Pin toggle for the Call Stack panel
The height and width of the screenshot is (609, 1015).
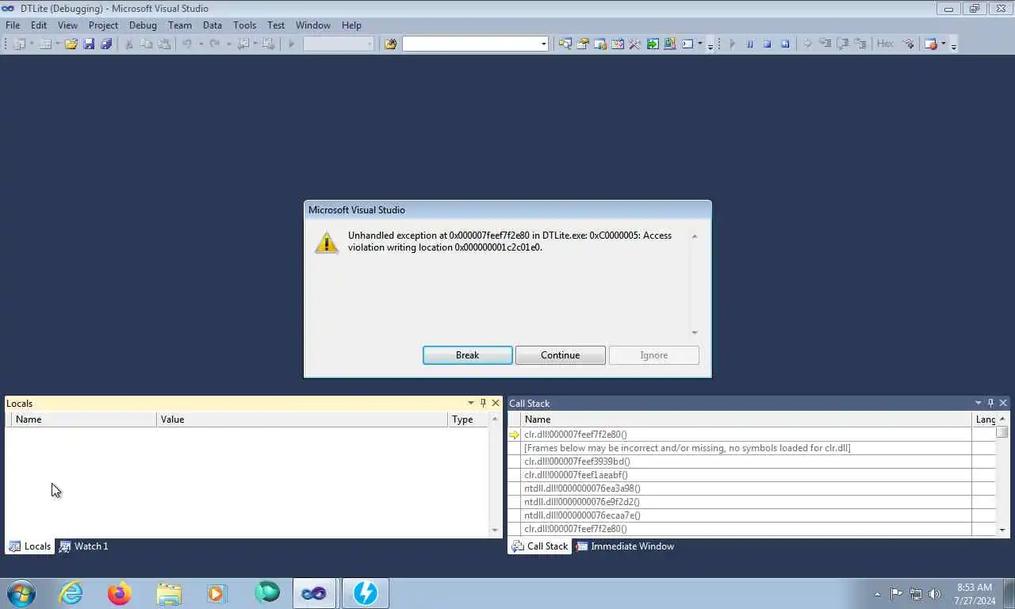990,403
